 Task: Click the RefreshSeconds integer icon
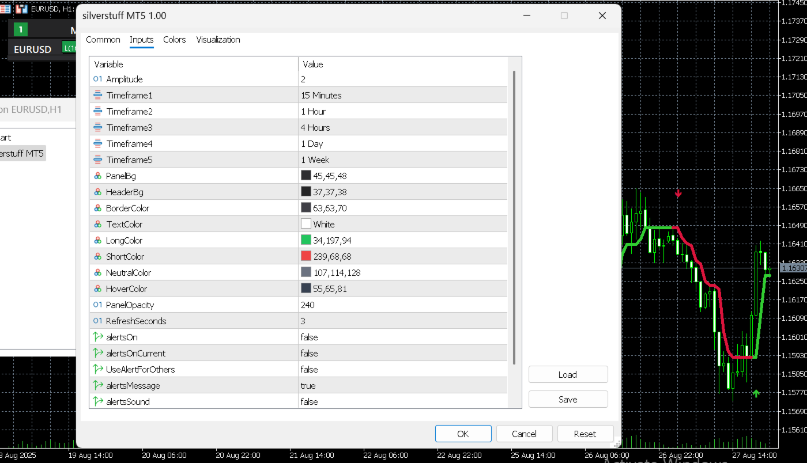click(x=97, y=321)
